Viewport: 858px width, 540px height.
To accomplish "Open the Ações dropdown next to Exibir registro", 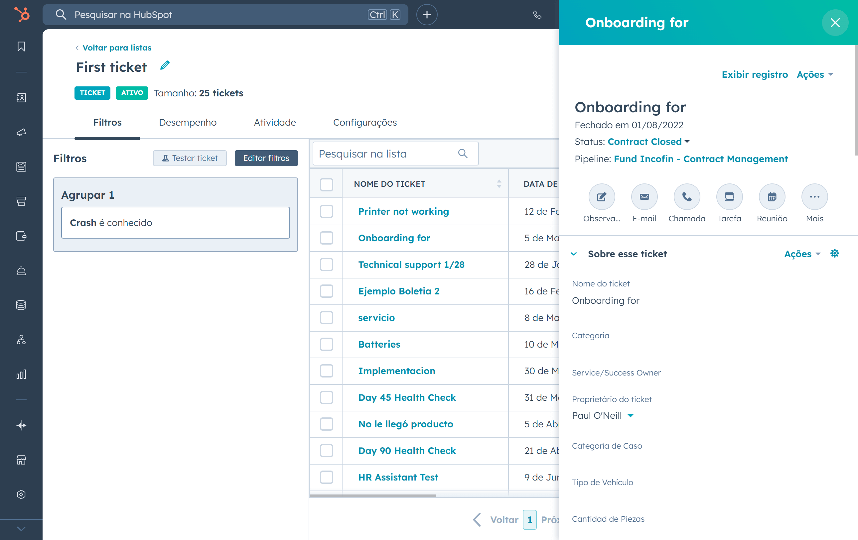I will 814,74.
